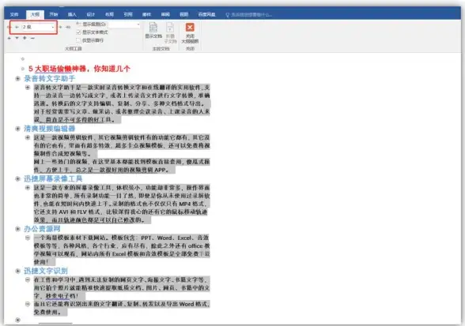Viewport: 465px width, 326px height.
Task: Toggle the Show Text Formatting checkbox
Action: point(78,32)
